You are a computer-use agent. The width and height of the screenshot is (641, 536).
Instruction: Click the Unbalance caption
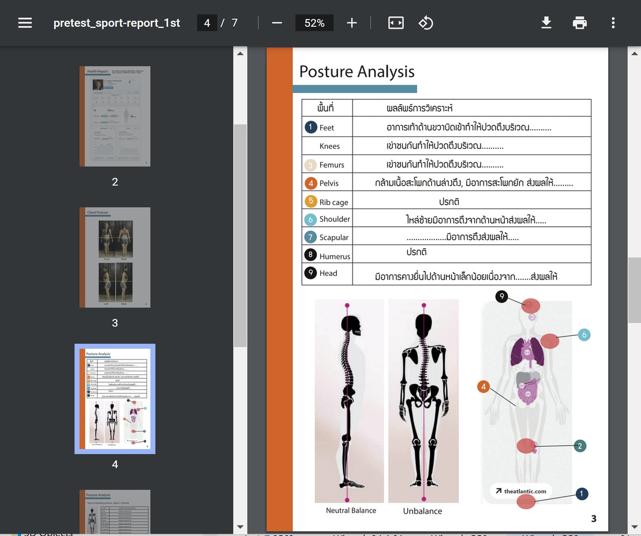click(422, 511)
